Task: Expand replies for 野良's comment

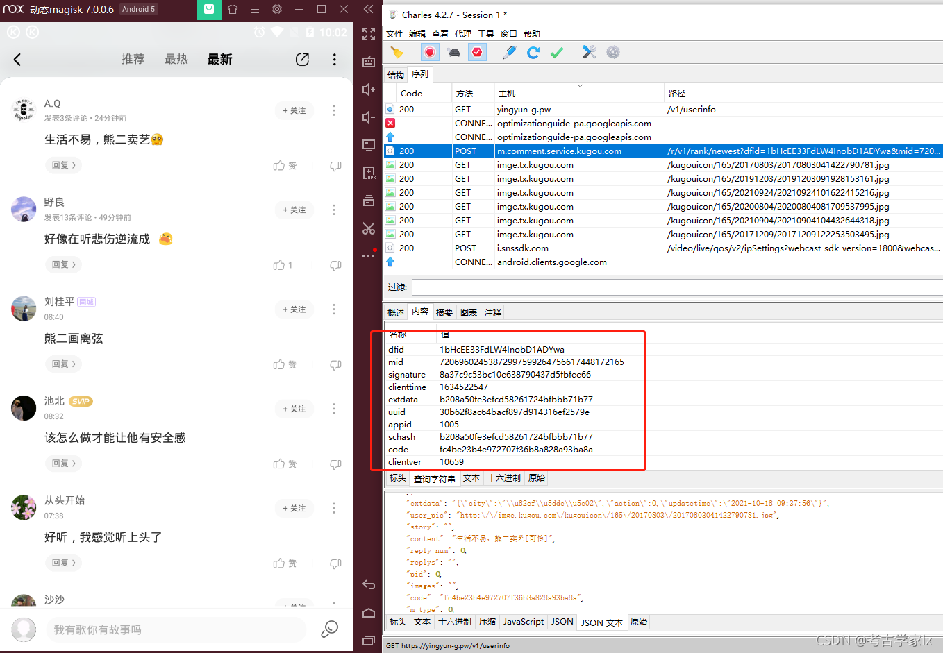Action: tap(64, 264)
